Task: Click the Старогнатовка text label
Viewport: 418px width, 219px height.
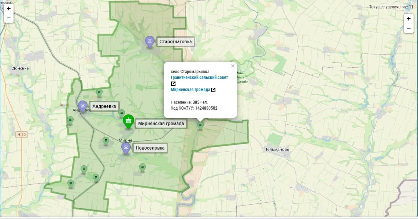Action: coord(175,42)
